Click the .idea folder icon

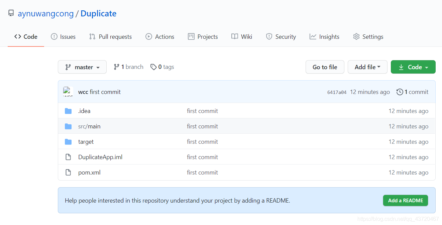[68, 111]
